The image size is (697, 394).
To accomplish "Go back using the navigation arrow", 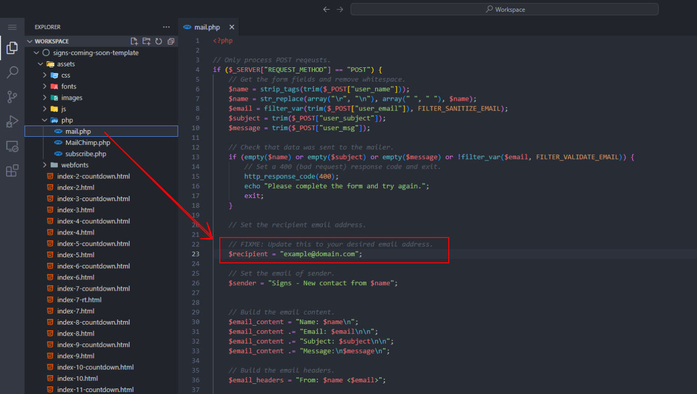I will coord(326,9).
